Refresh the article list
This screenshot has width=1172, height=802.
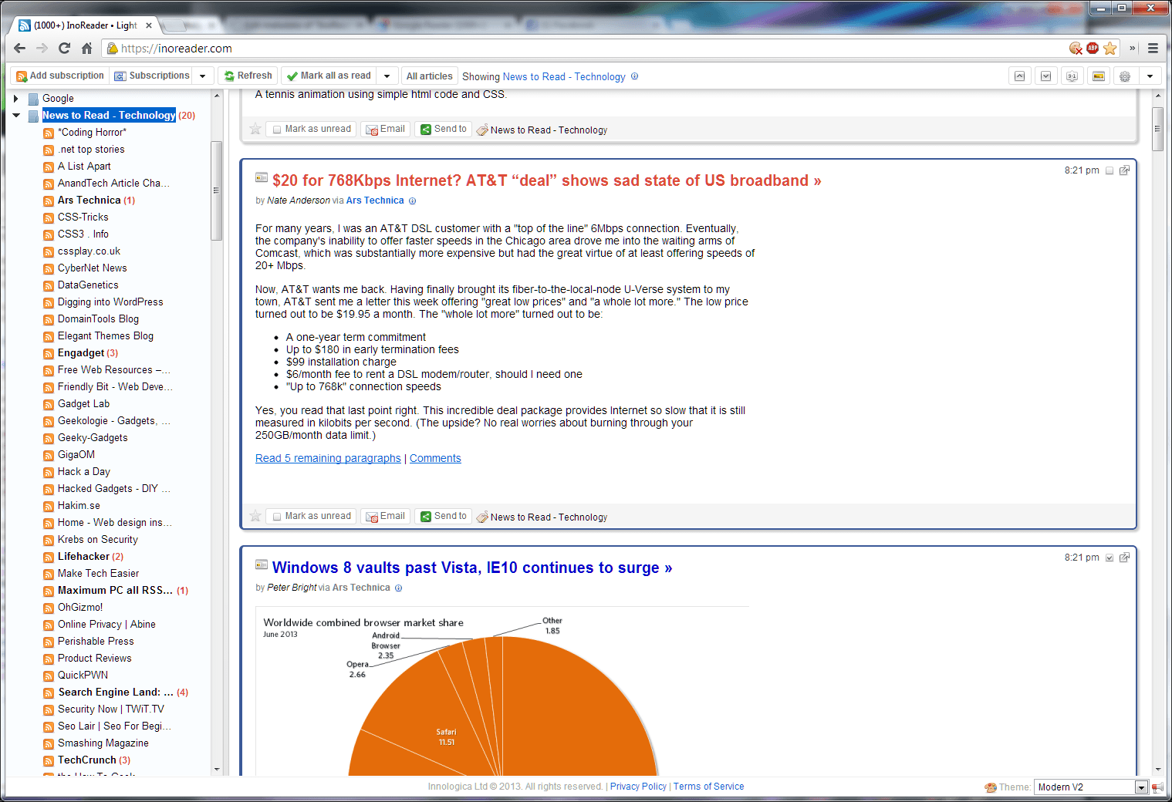click(248, 76)
